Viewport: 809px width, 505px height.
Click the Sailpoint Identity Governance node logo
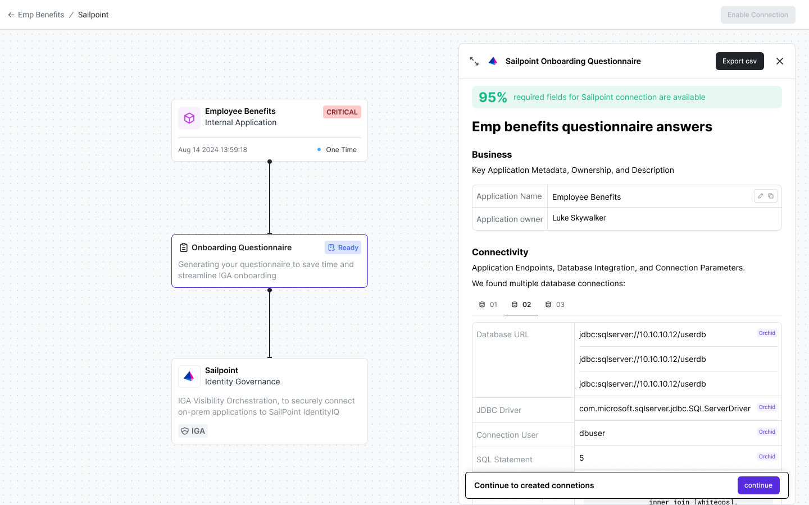[189, 377]
